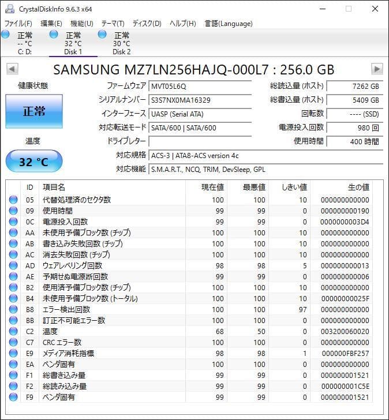Click status icon for attribute EA
Viewport: 389px width, 420px height.
click(x=13, y=365)
